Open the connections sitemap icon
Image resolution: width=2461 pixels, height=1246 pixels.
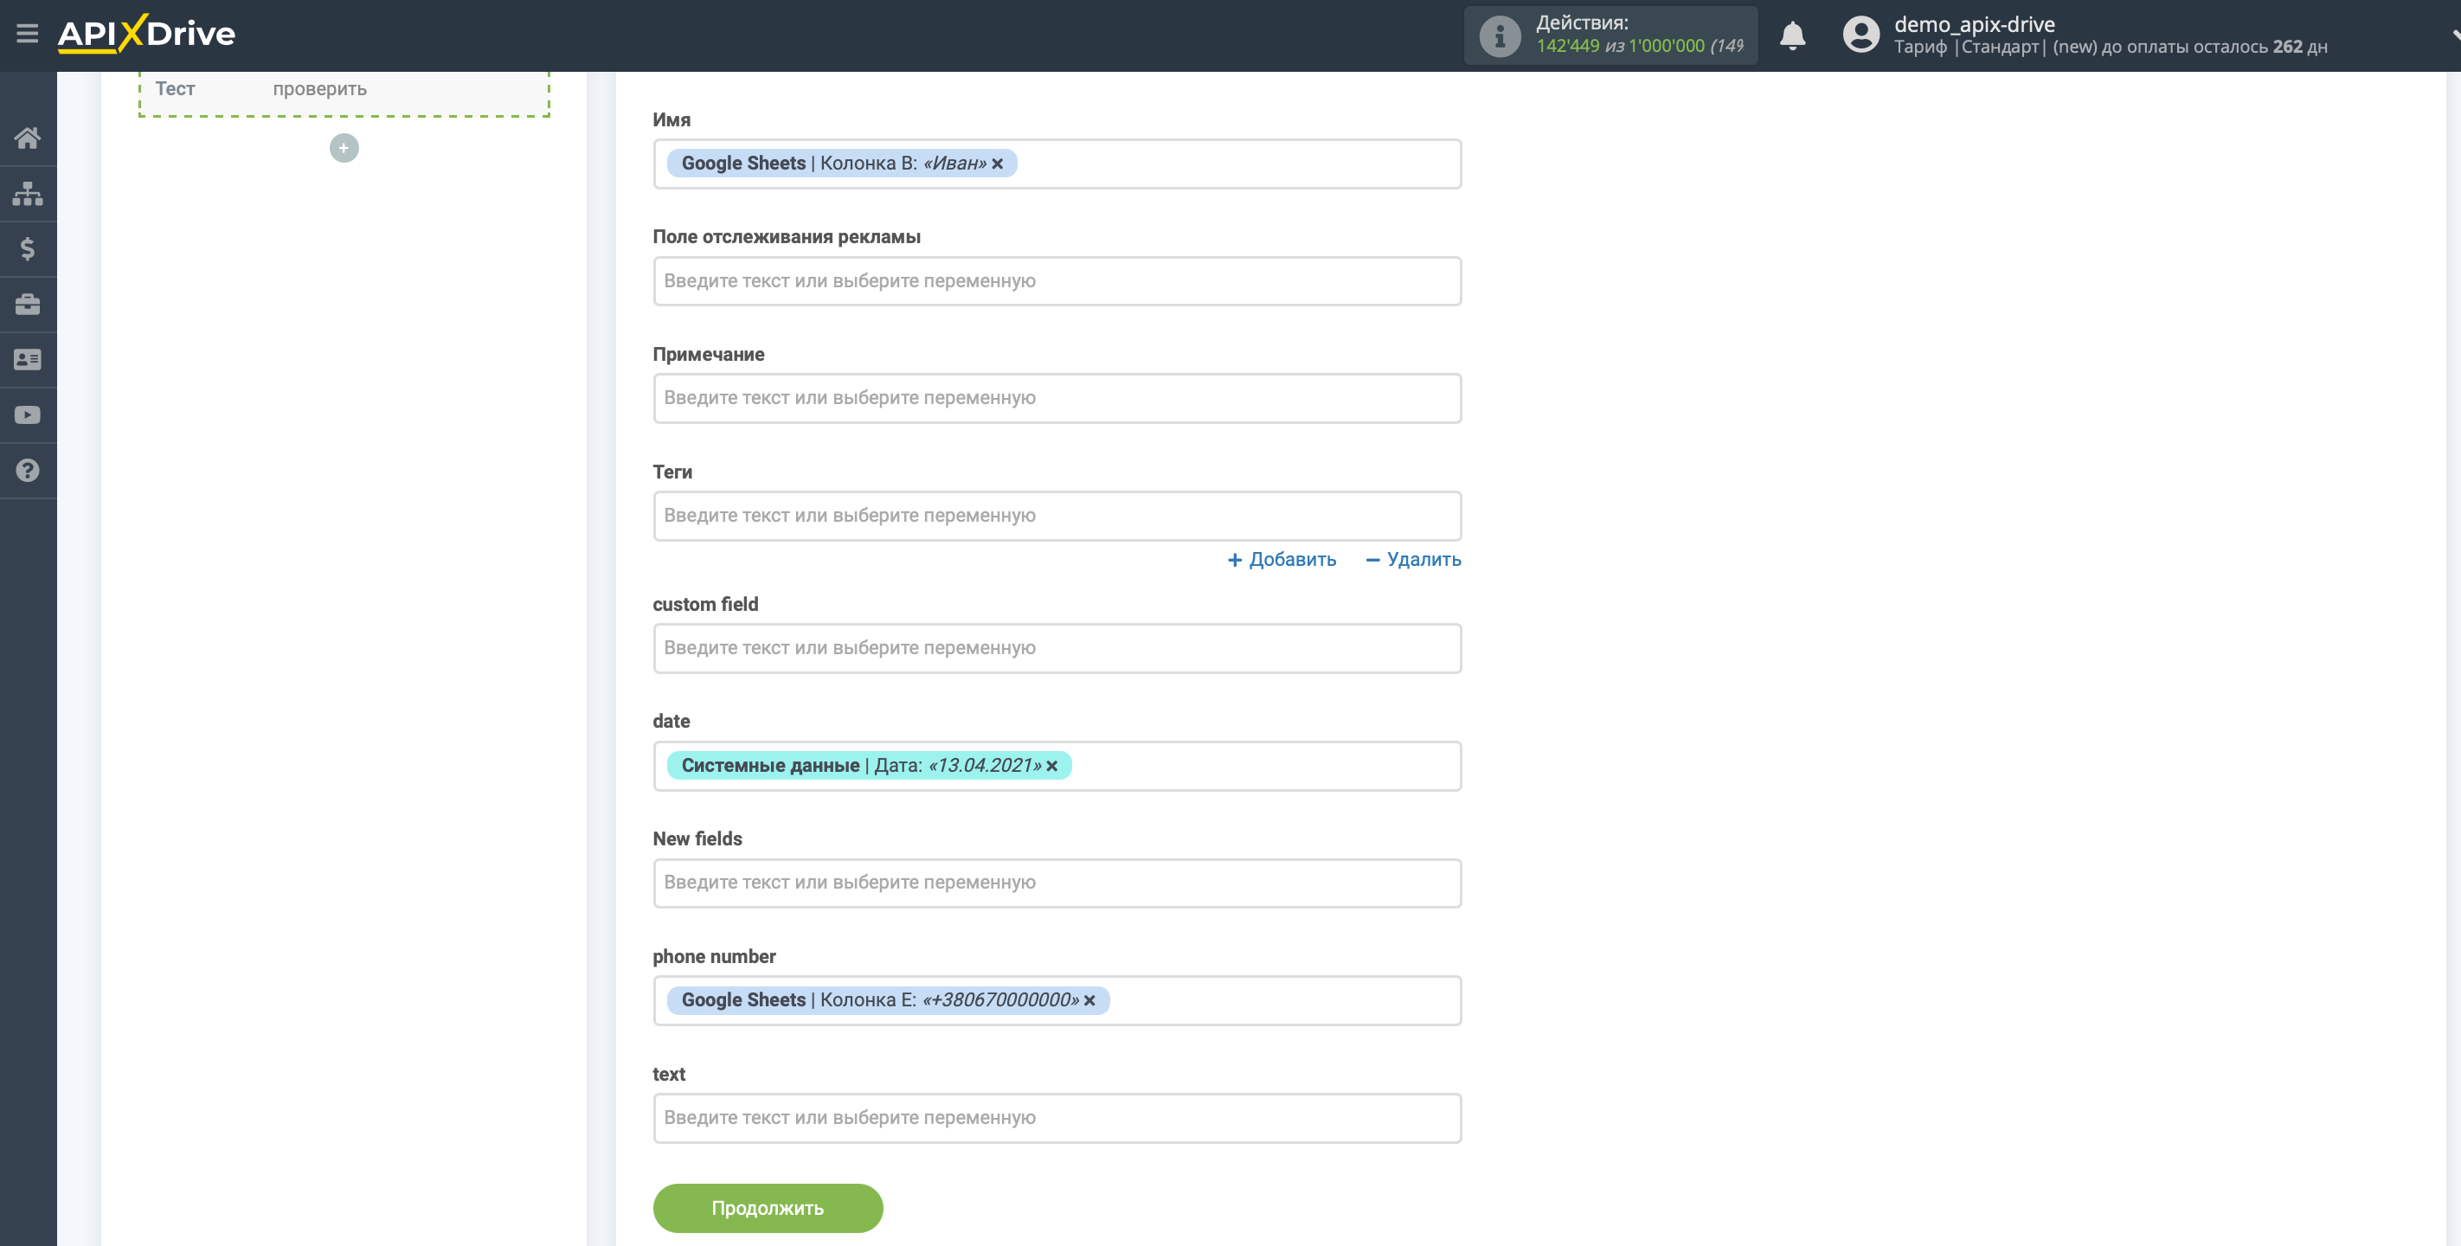[x=28, y=194]
